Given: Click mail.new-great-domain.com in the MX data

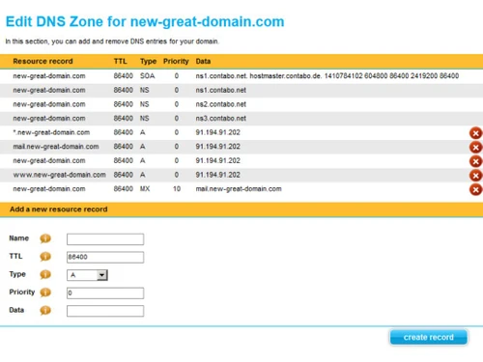Looking at the screenshot, I should 239,189.
